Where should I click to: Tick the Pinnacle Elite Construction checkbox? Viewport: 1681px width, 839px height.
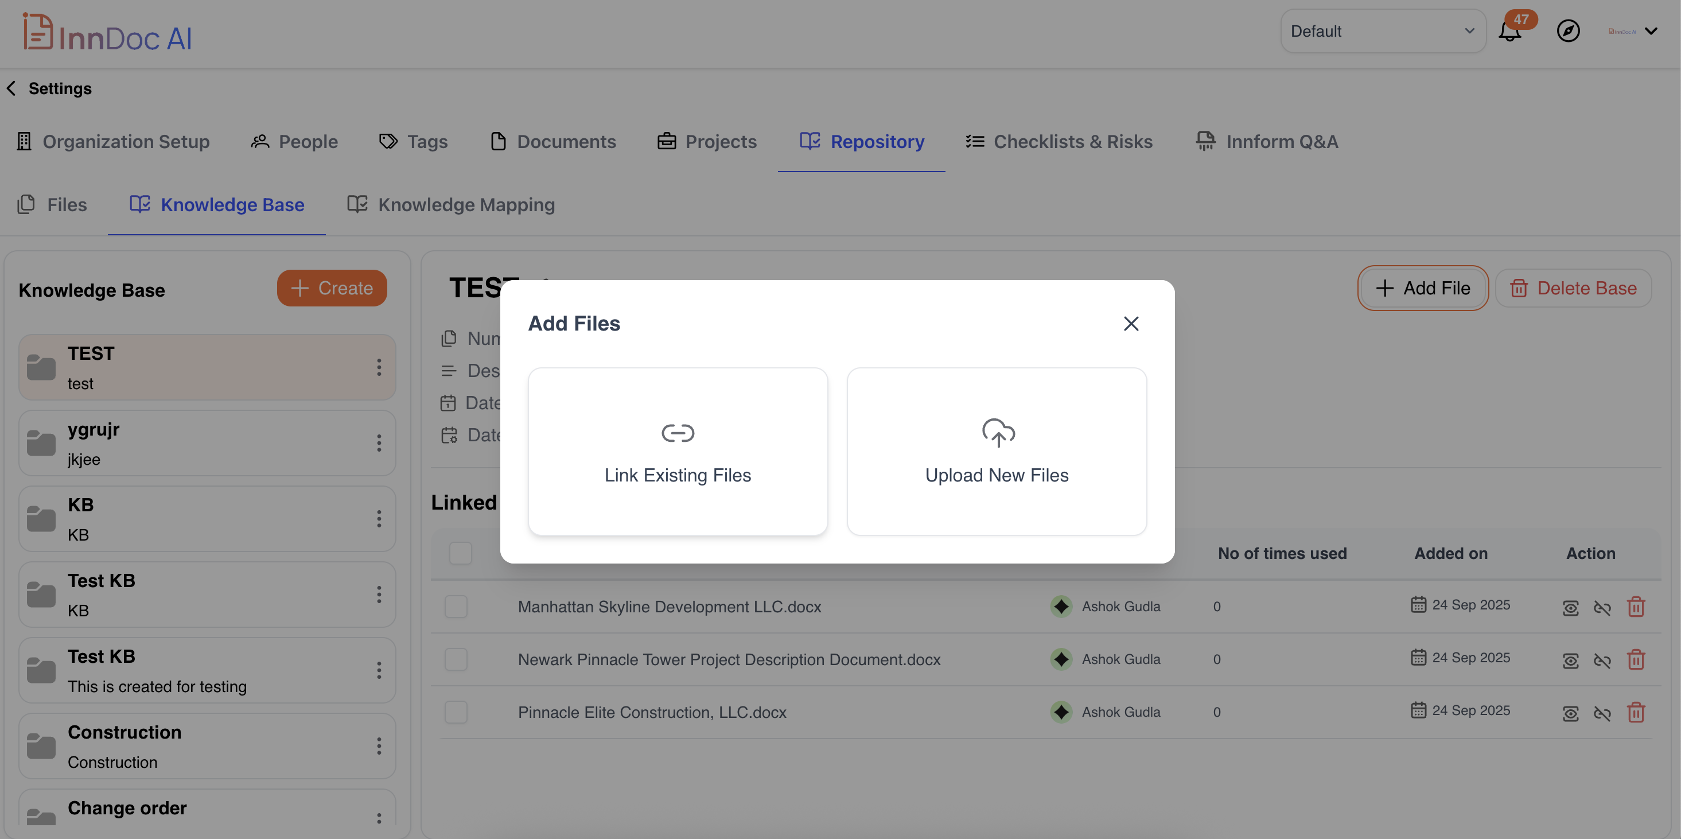pos(456,712)
